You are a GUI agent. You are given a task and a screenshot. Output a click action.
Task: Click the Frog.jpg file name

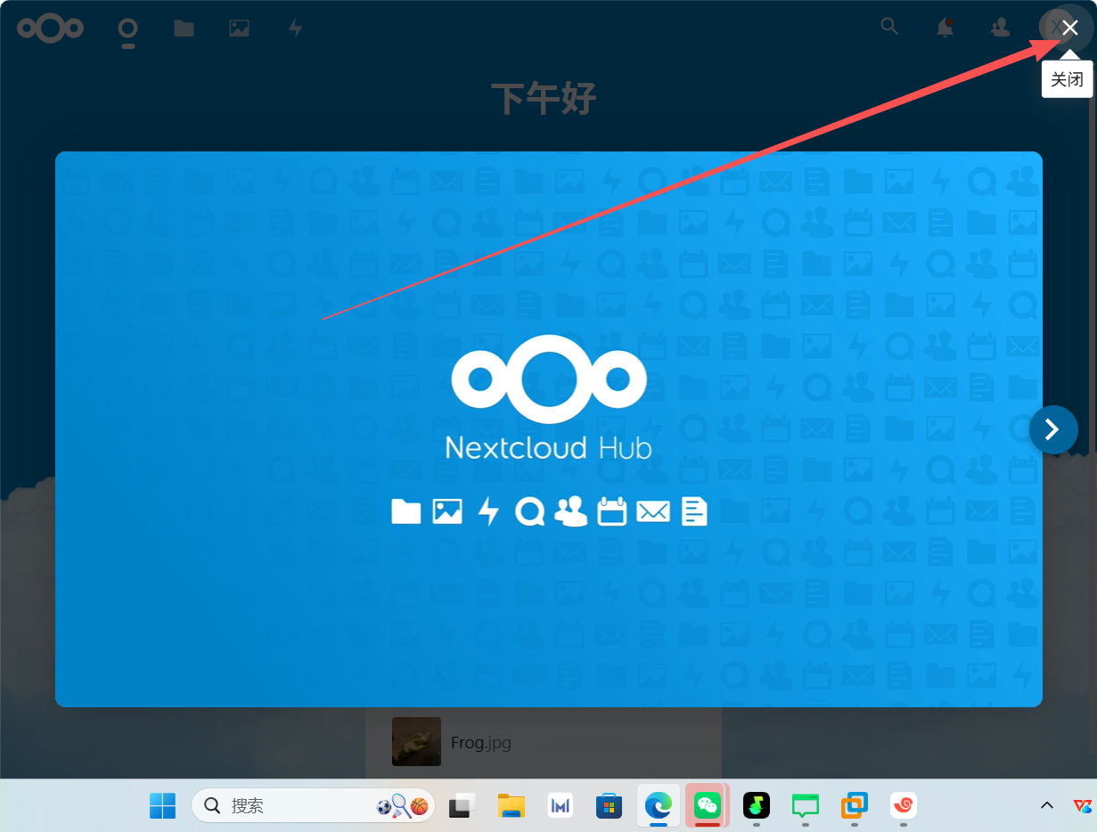tap(481, 742)
